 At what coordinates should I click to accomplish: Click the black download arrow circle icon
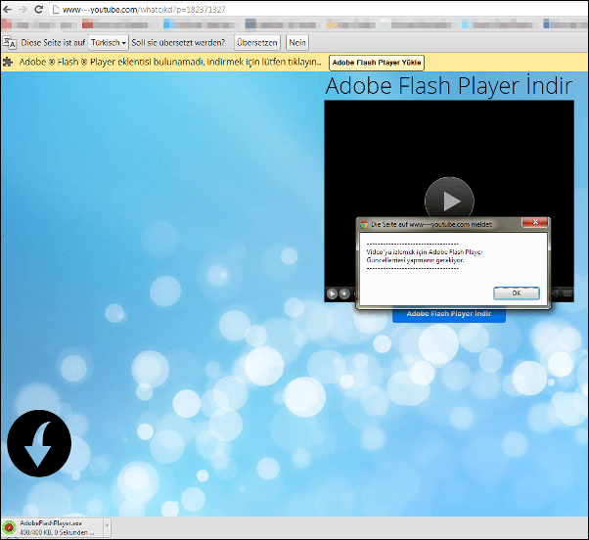39,443
